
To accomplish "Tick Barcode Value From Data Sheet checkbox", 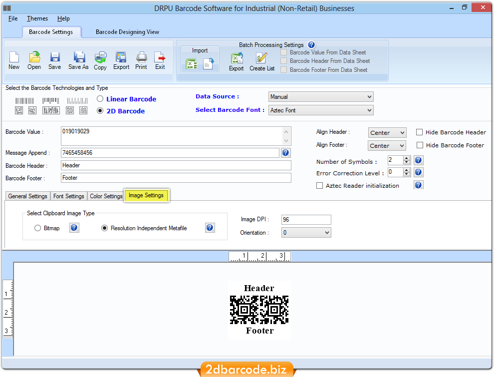I will click(284, 52).
